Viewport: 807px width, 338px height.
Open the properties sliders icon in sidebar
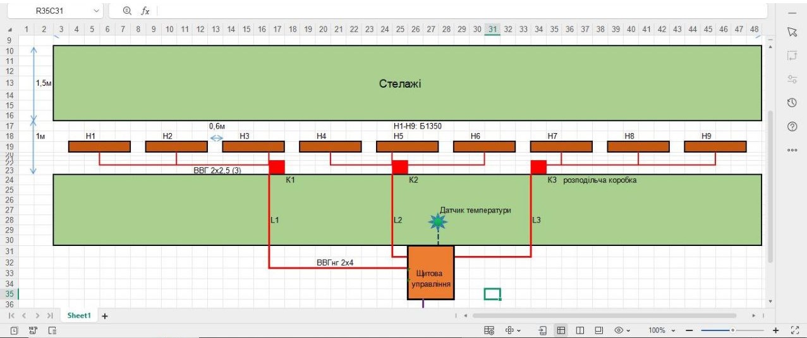tap(794, 79)
